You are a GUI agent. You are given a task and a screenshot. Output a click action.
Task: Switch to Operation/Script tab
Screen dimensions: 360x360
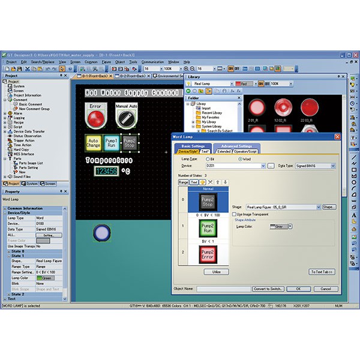[x=245, y=152]
